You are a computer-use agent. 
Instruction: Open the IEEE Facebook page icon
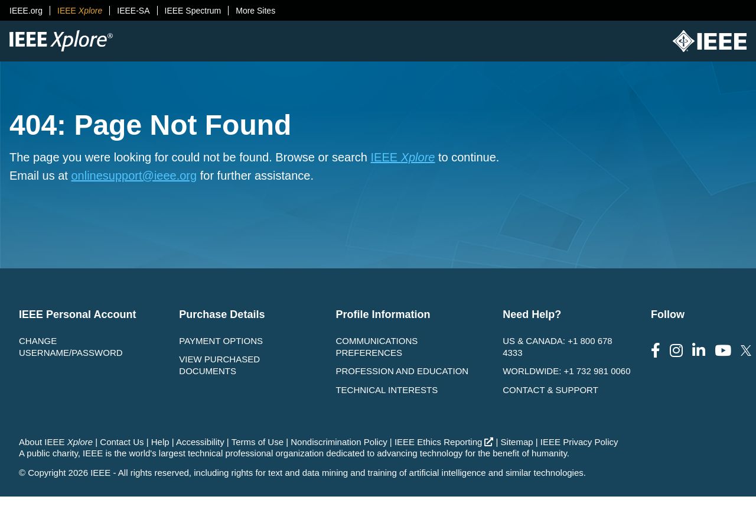(656, 351)
